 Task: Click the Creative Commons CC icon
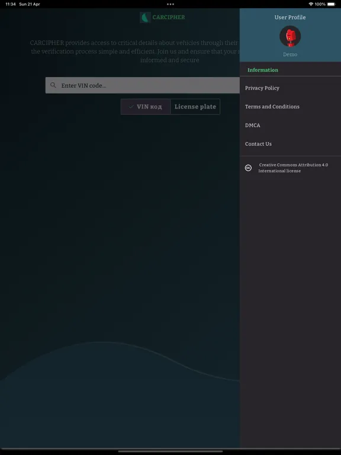pos(248,168)
